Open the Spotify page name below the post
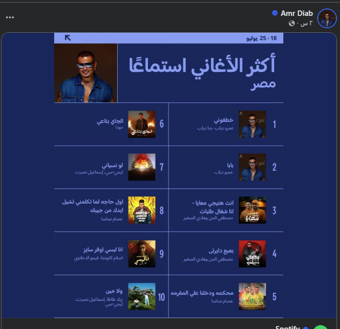The width and height of the screenshot is (340, 329). coord(287,327)
